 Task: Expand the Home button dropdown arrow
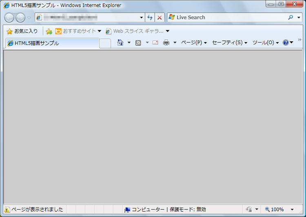129,43
